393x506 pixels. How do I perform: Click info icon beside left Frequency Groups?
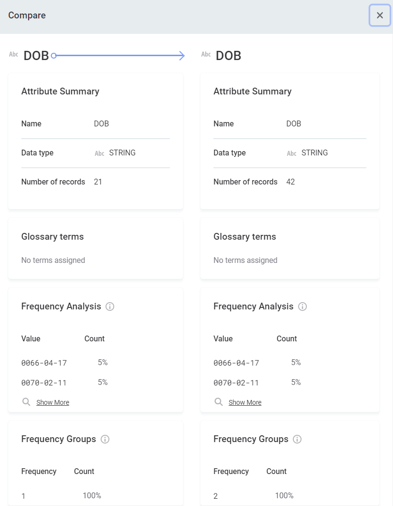coord(105,439)
